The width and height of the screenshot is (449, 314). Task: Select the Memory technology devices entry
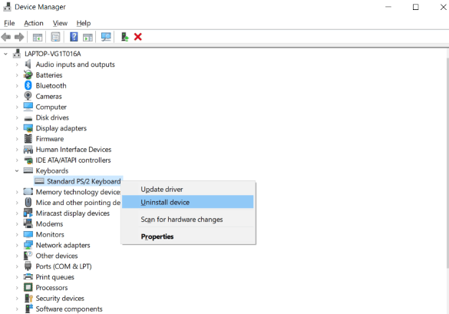click(x=78, y=192)
